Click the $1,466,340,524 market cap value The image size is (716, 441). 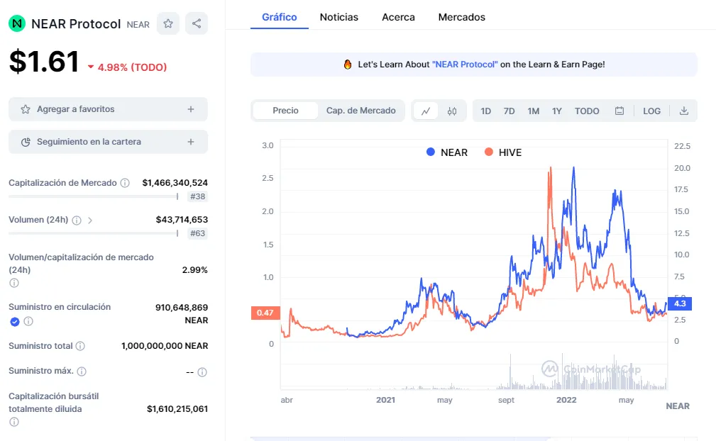[175, 183]
